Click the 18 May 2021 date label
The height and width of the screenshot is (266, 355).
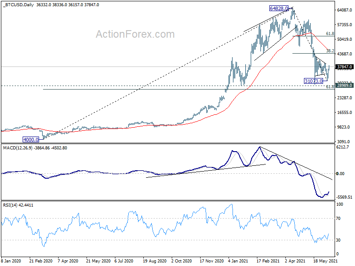tap(326, 261)
